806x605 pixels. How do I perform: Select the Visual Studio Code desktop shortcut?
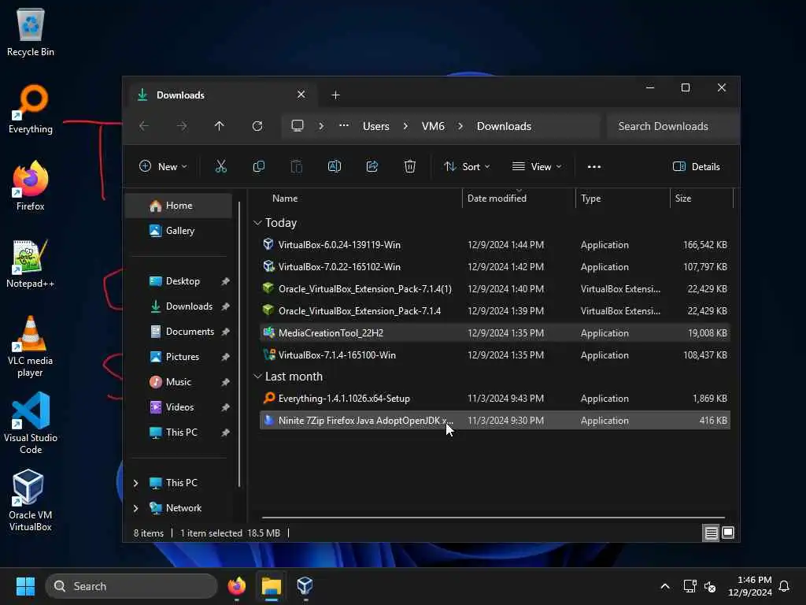pos(31,423)
